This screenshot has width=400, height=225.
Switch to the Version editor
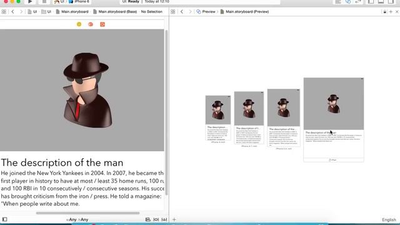click(358, 1)
